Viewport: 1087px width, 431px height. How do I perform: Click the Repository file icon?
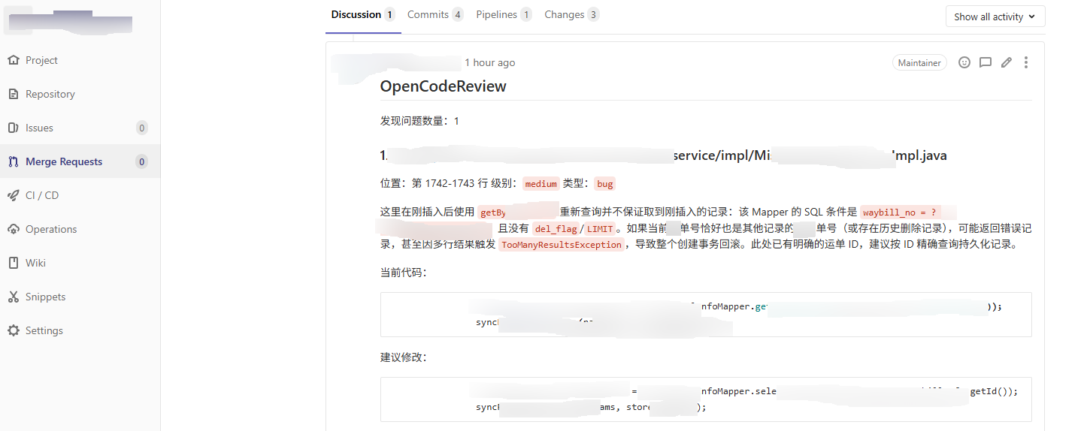[13, 94]
